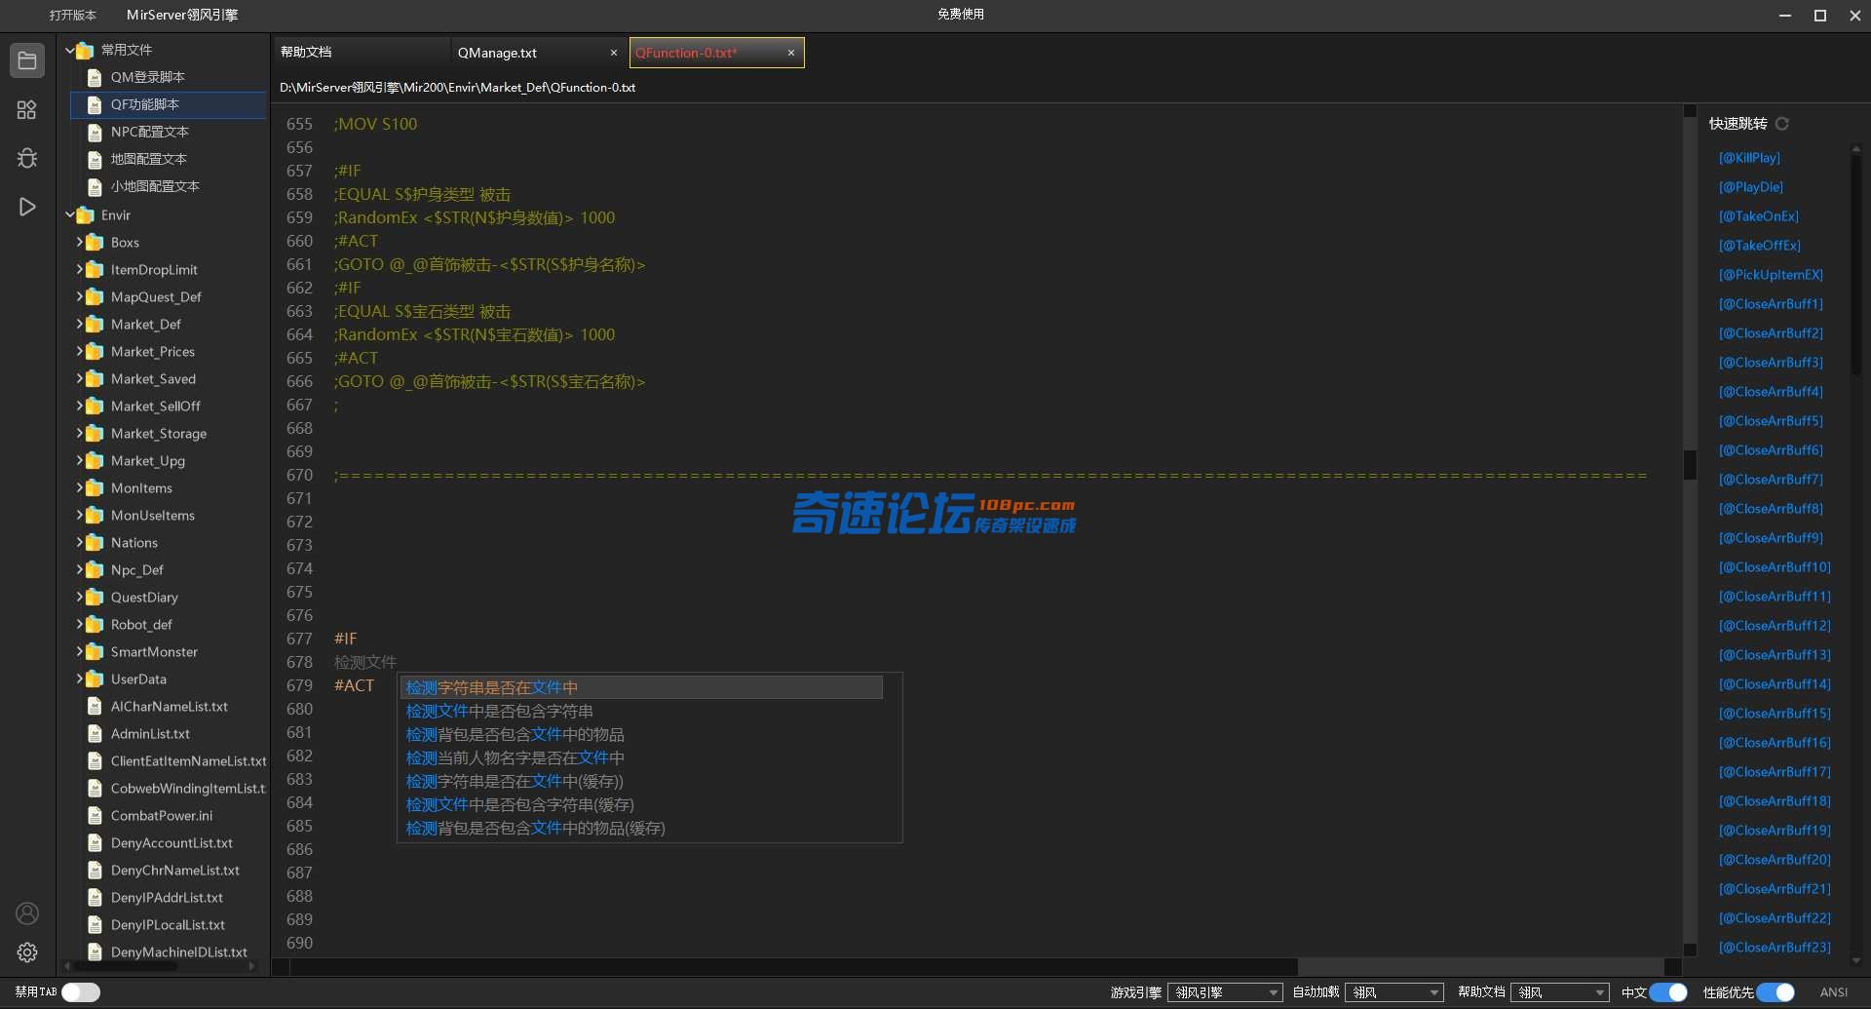Close the QFunction-0.txt tab
This screenshot has height=1009, width=1871.
coord(791,53)
